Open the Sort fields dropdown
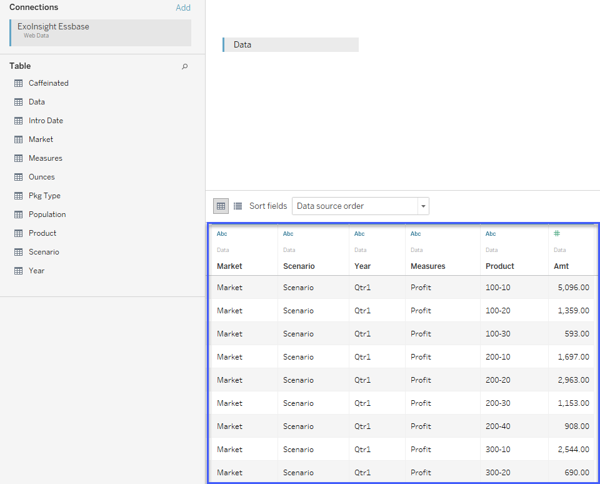The width and height of the screenshot is (600, 484). (x=361, y=206)
